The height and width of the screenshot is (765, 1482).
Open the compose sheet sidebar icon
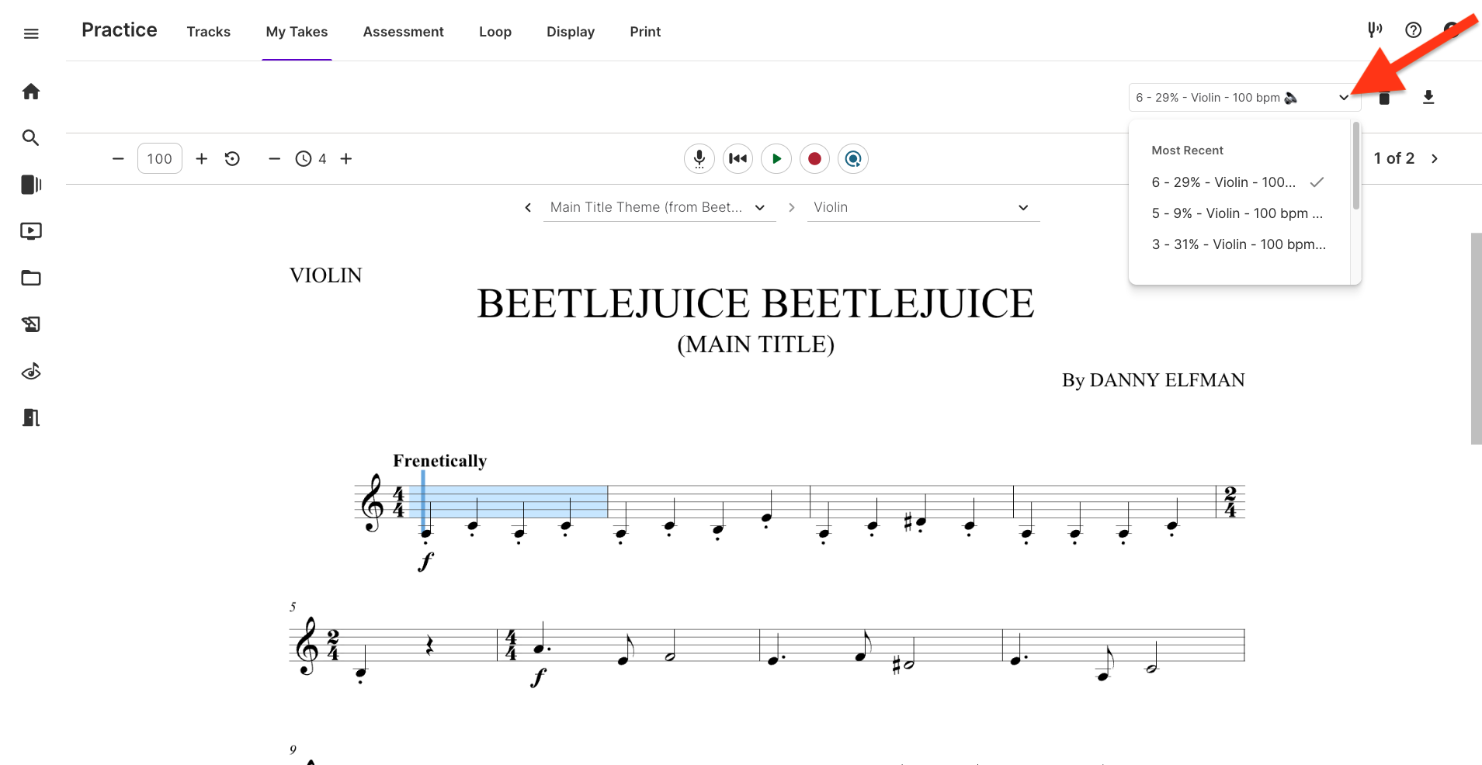31,324
